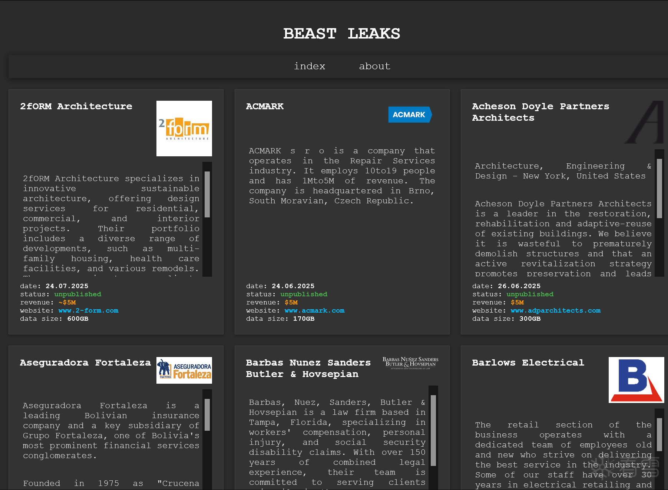This screenshot has width=668, height=490.
Task: Click the 300GB data size value
Action: 530,319
